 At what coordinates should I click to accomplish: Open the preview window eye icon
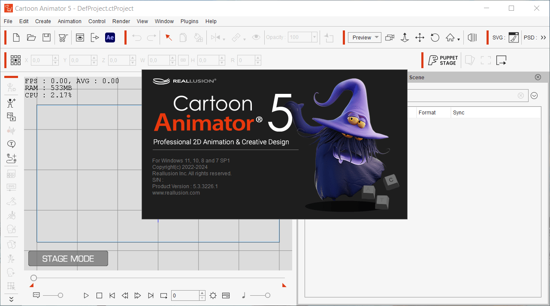point(80,38)
